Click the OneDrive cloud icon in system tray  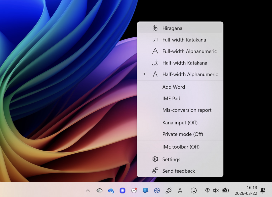[99, 190]
